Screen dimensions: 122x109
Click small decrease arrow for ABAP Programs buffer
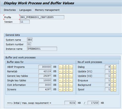(x=64, y=67)
